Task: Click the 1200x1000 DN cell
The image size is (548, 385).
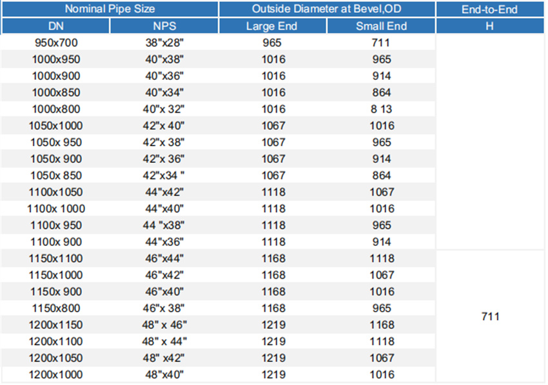Action: pos(55,375)
